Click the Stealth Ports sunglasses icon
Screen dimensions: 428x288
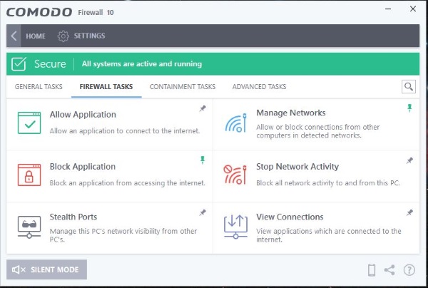pyautogui.click(x=29, y=227)
